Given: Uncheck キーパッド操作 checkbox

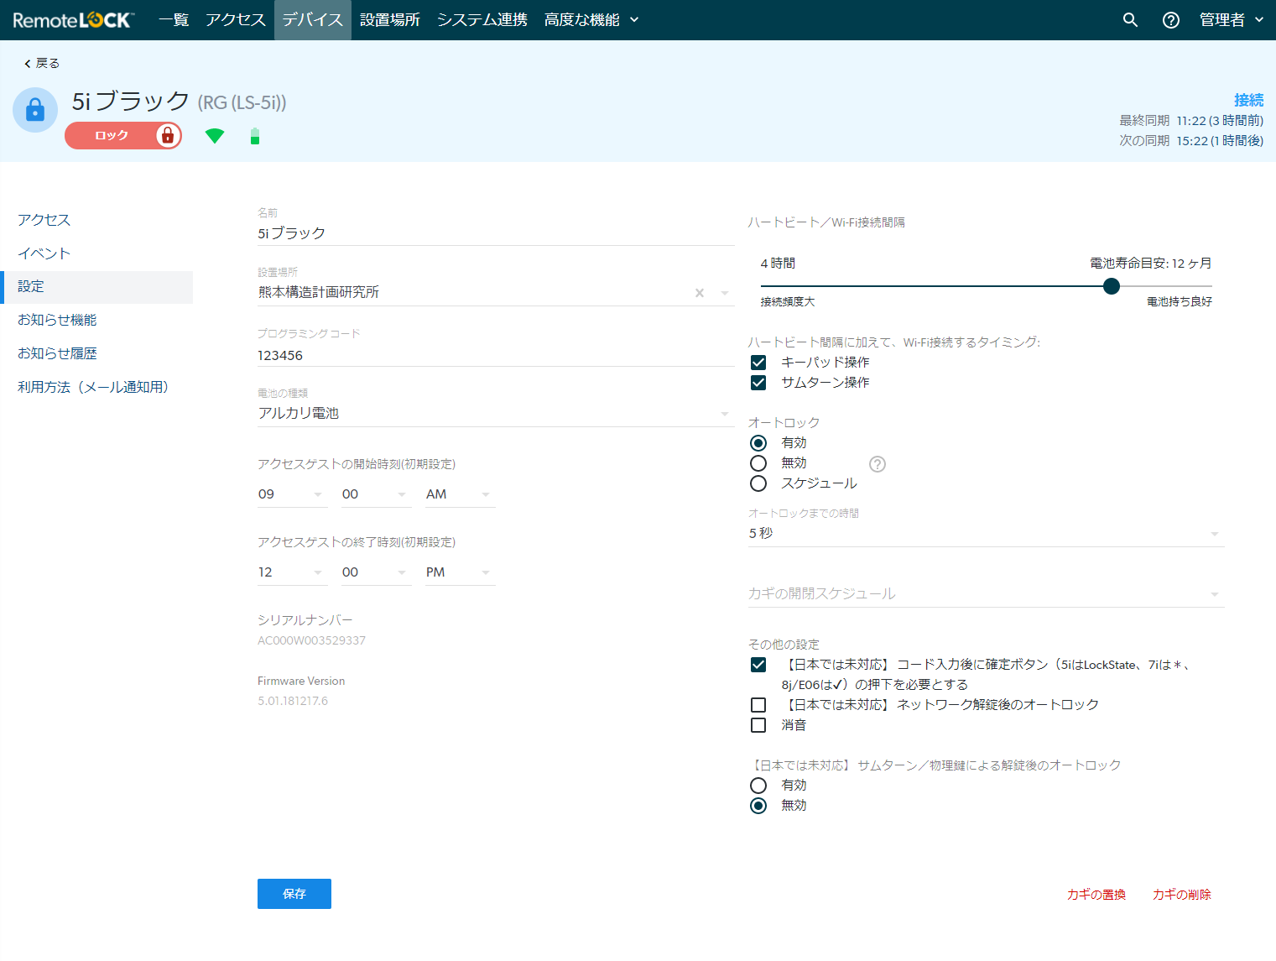Looking at the screenshot, I should pyautogui.click(x=758, y=363).
